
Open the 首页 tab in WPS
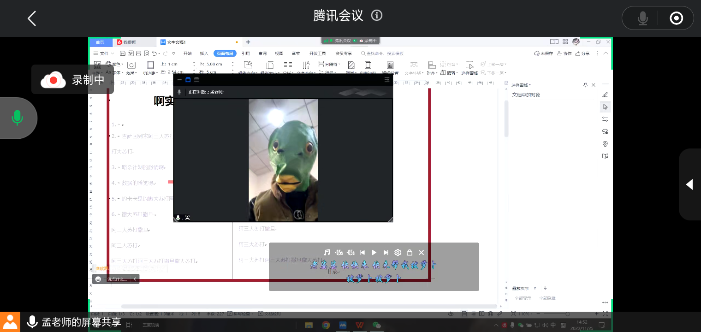(100, 42)
